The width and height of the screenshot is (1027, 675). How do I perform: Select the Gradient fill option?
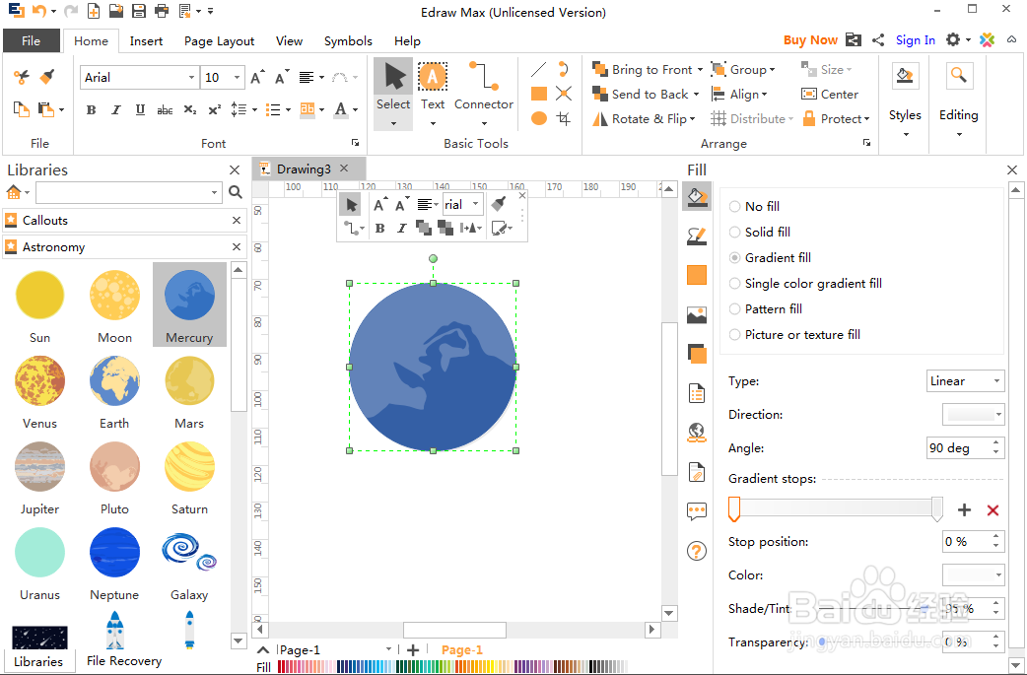771,258
